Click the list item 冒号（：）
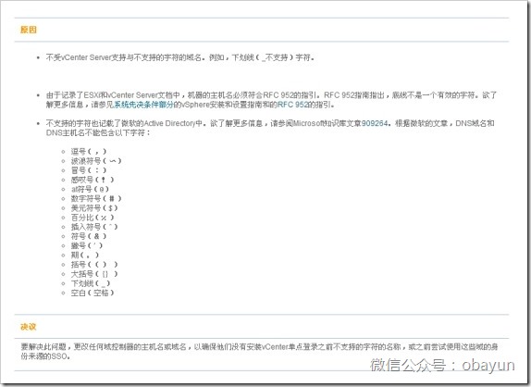 [89, 170]
